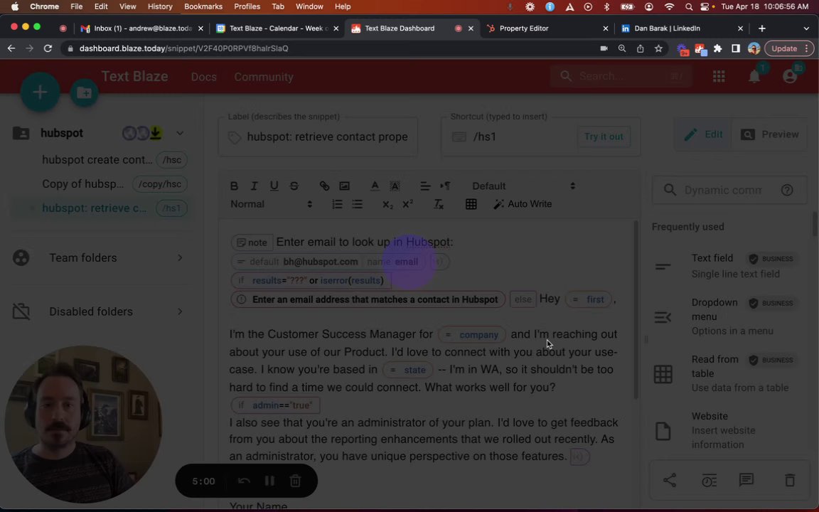Insert a bulleted list
The height and width of the screenshot is (512, 819).
point(358,204)
